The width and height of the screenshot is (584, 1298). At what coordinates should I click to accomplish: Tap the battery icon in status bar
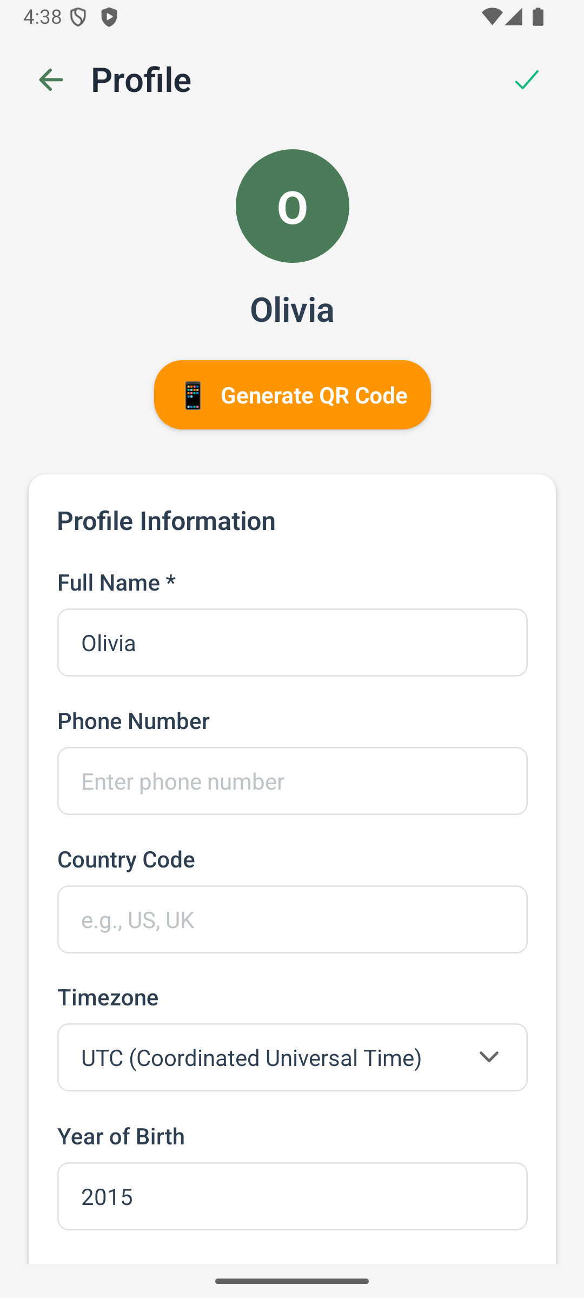pyautogui.click(x=537, y=17)
